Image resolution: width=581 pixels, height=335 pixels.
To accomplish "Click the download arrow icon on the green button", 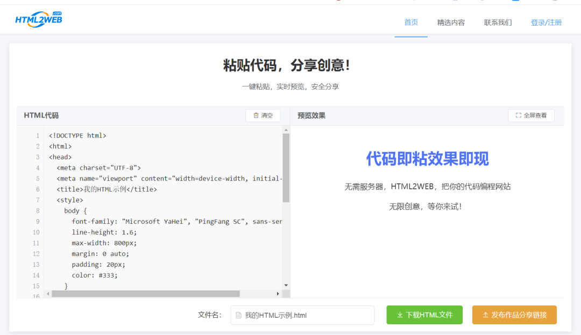I will (x=400, y=315).
